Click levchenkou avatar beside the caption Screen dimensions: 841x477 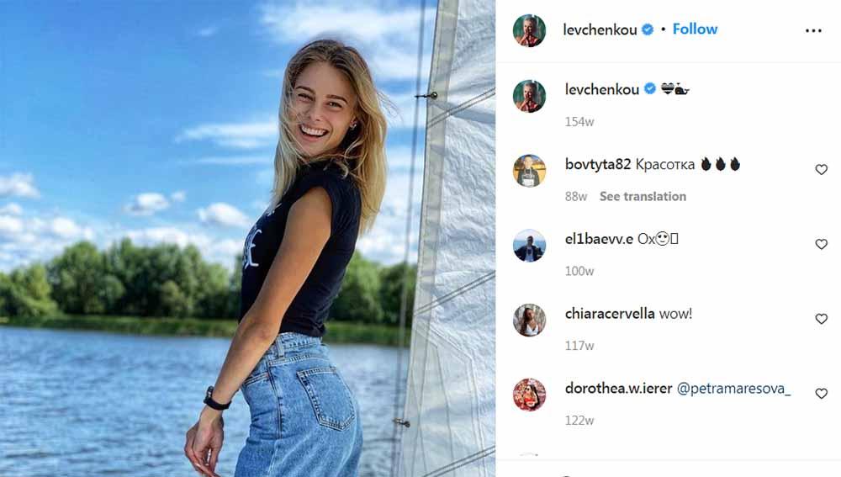tap(529, 96)
